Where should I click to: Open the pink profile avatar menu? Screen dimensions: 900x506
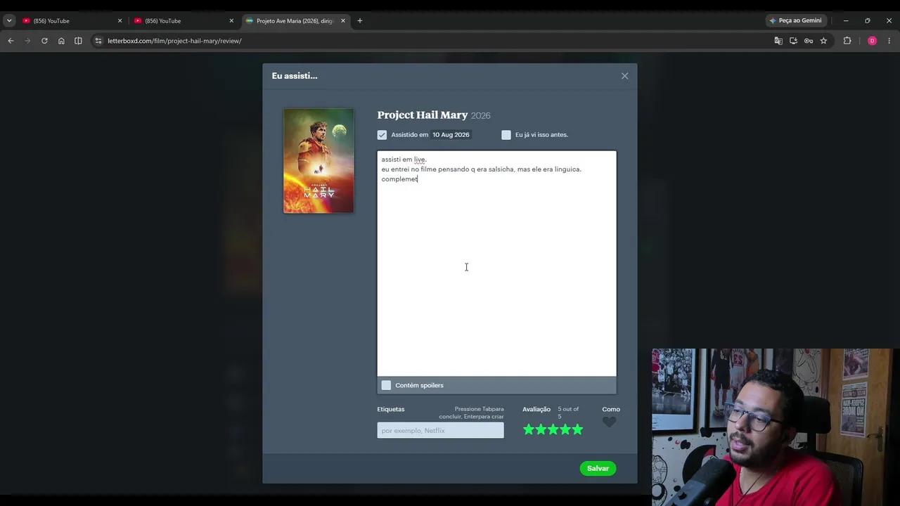872,41
